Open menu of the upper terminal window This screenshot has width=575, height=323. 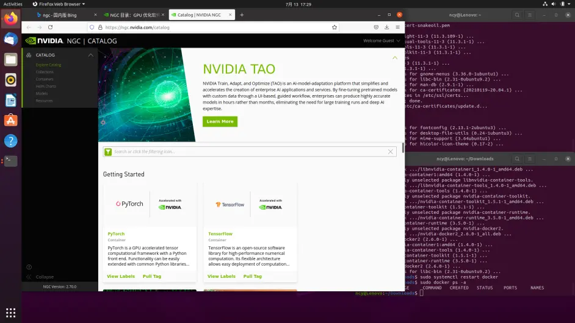[530, 15]
